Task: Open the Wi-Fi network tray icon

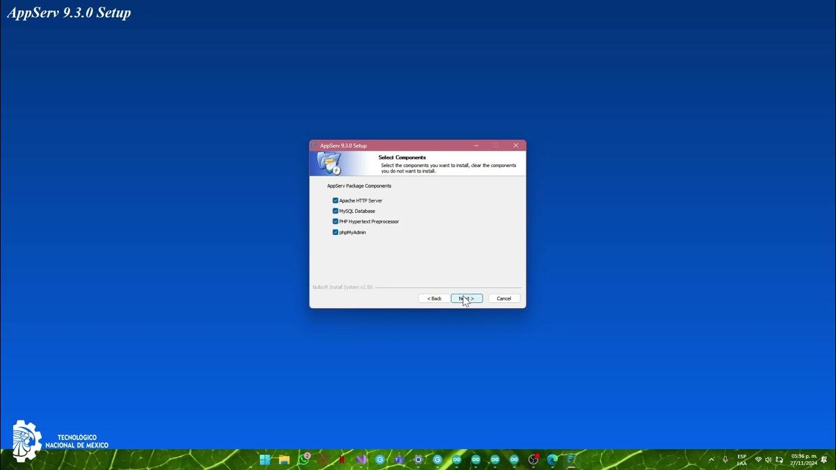Action: [x=758, y=460]
